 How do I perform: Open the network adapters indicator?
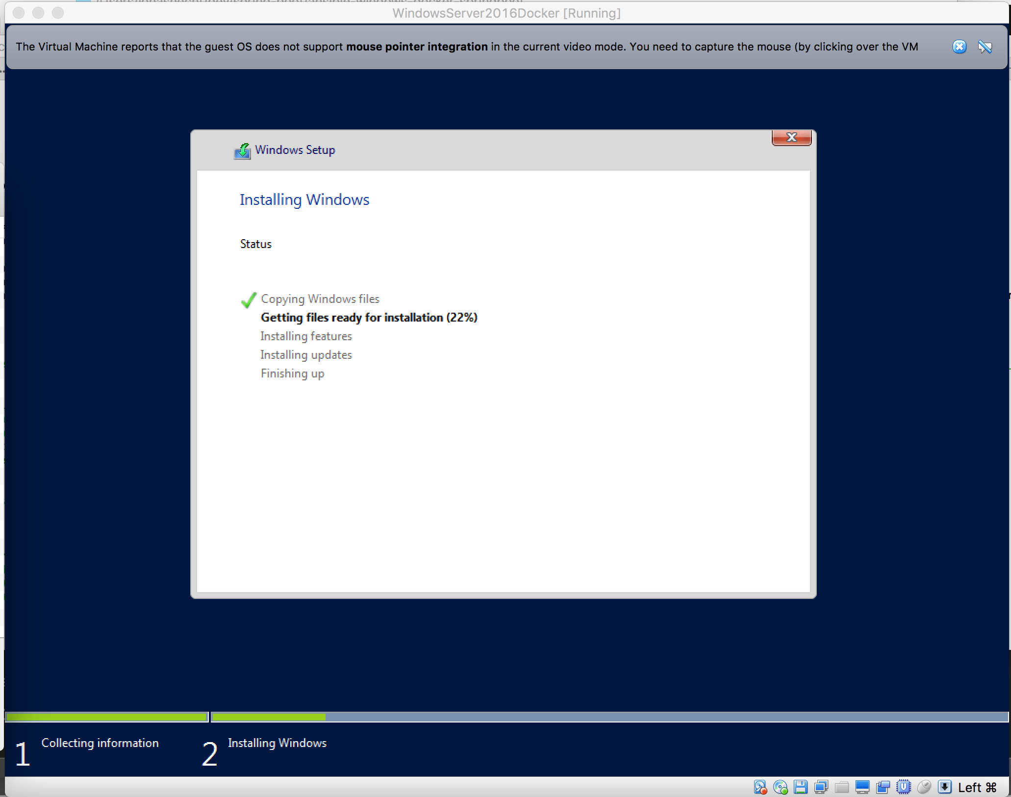click(821, 787)
